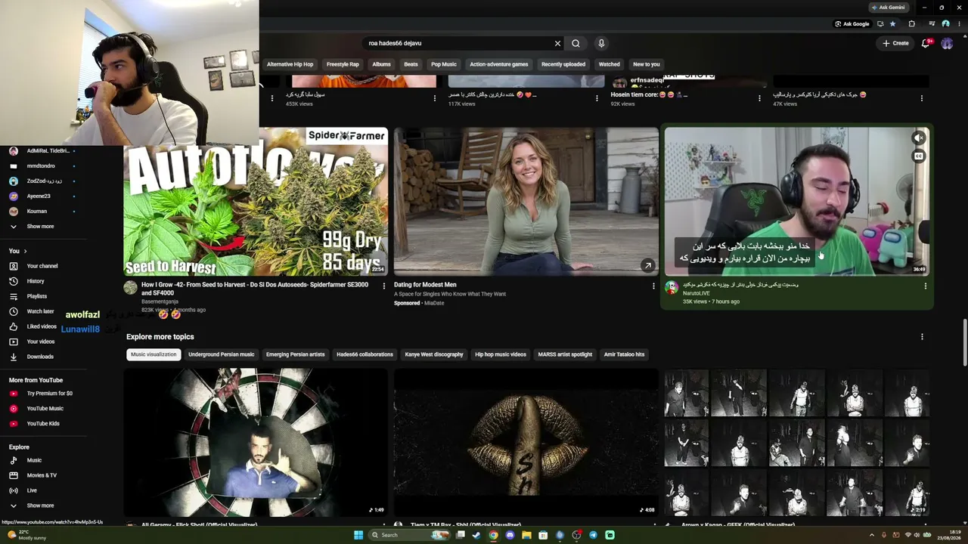
Task: Select the Alternative Hip Hop filter chip
Action: (290, 64)
